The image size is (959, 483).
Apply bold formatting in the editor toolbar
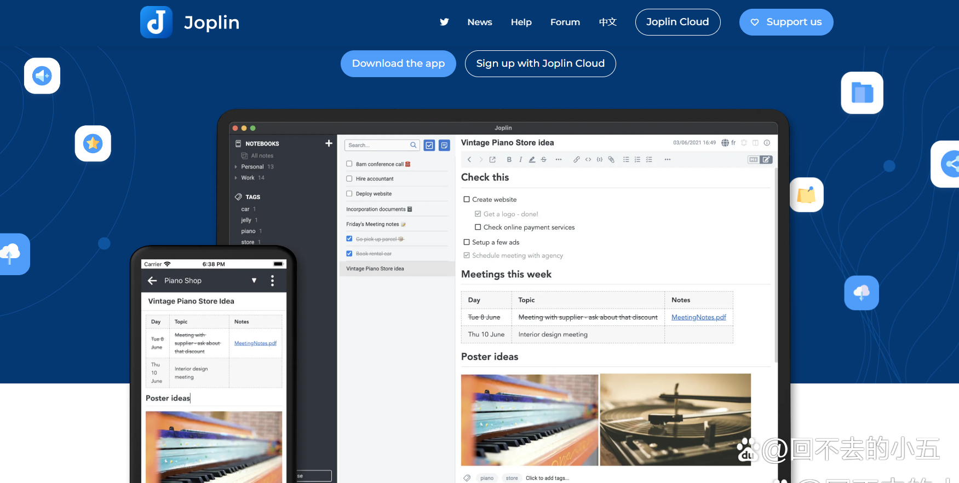(509, 160)
